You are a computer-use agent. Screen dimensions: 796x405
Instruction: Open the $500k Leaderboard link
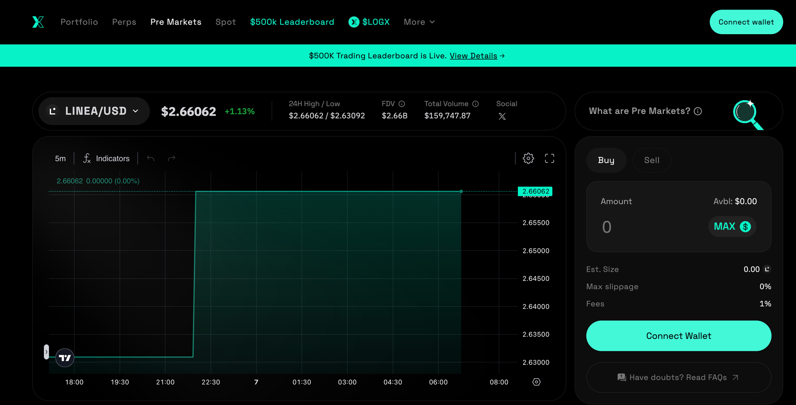click(292, 22)
